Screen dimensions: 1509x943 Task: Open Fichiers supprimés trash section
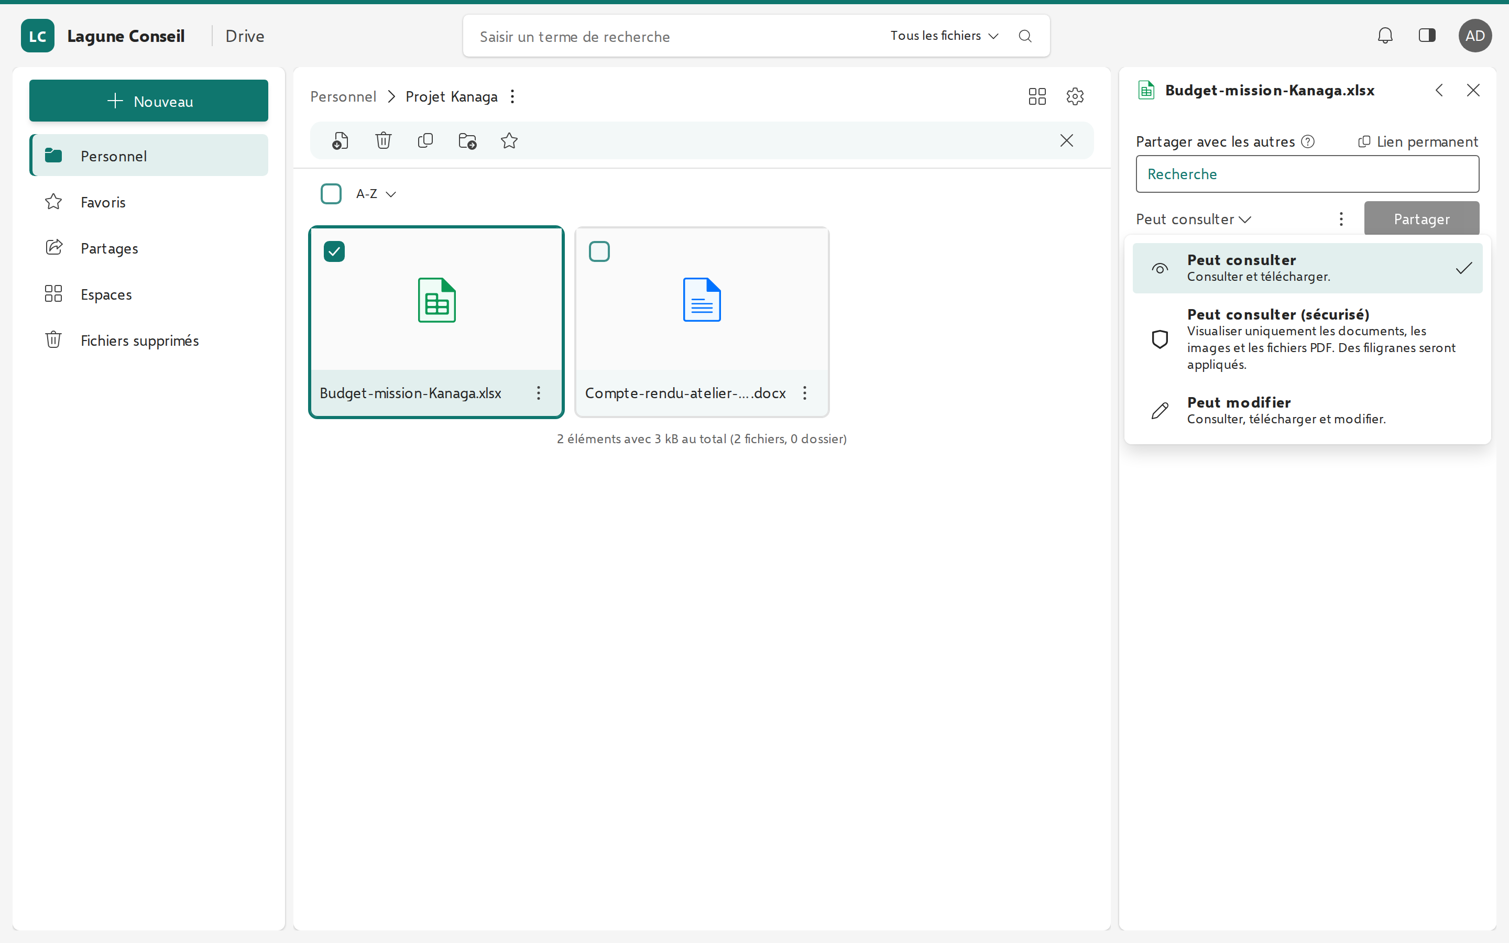(149, 340)
